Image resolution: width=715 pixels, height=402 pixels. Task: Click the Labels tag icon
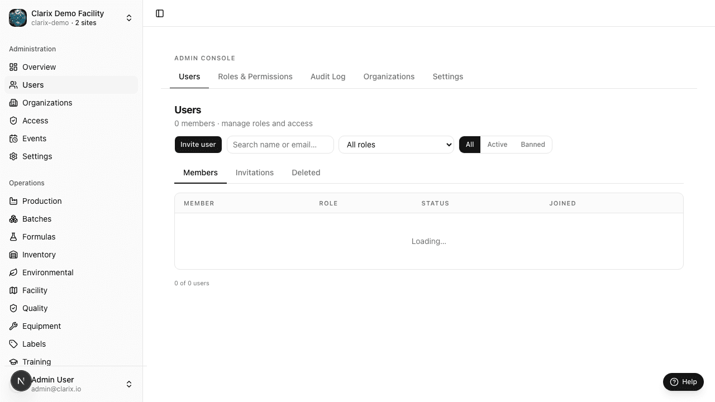[13, 344]
